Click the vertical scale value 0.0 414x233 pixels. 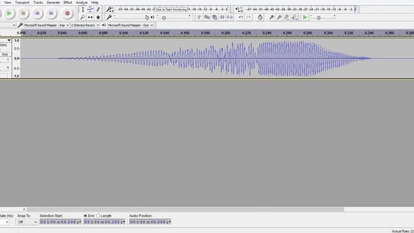pyautogui.click(x=17, y=58)
